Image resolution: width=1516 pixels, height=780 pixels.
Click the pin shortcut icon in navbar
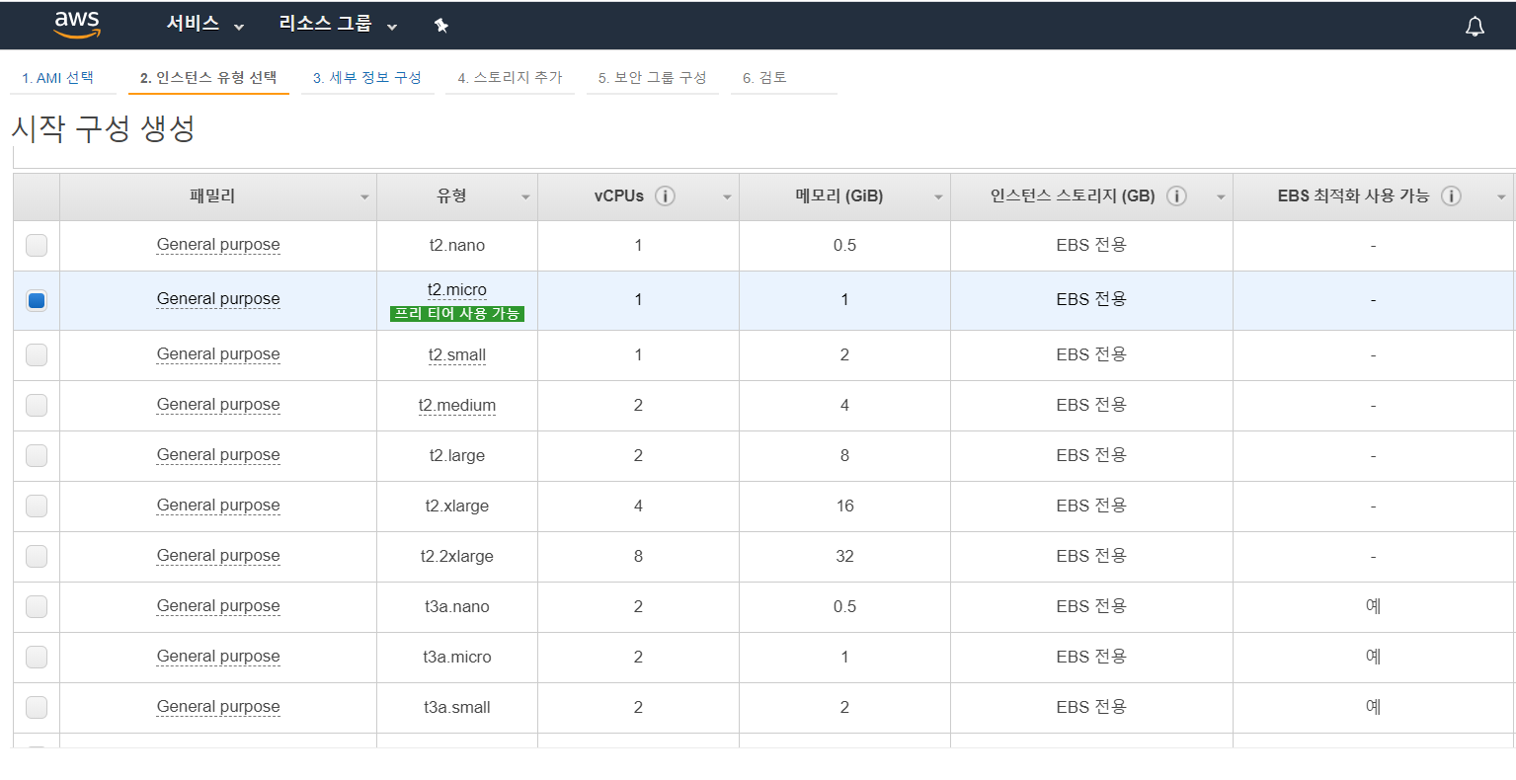[441, 26]
